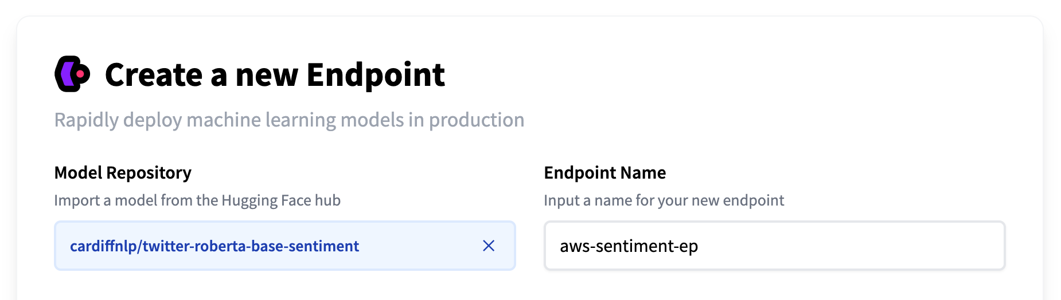This screenshot has width=1061, height=300.
Task: Click "Input a name for your new endpoint" hint
Action: [x=664, y=200]
